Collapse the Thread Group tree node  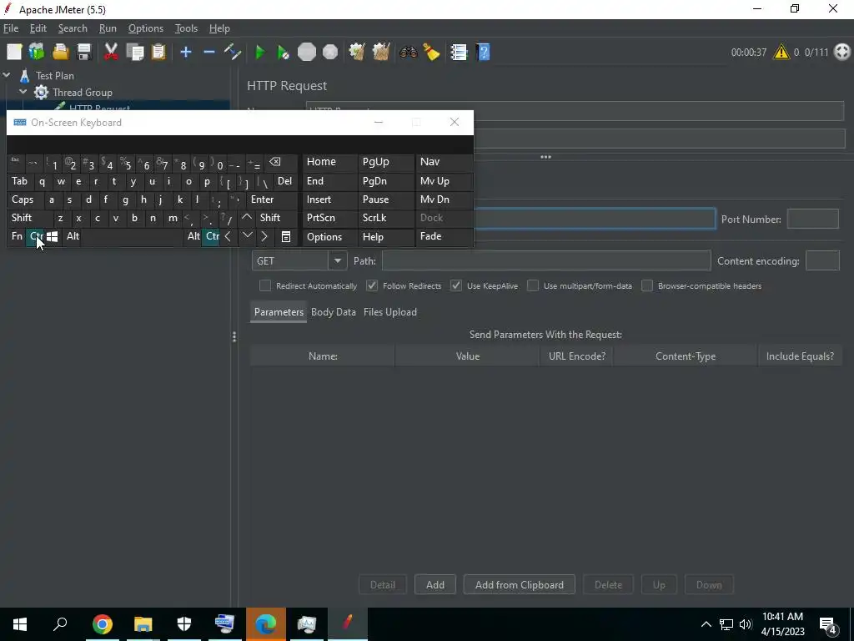click(23, 92)
